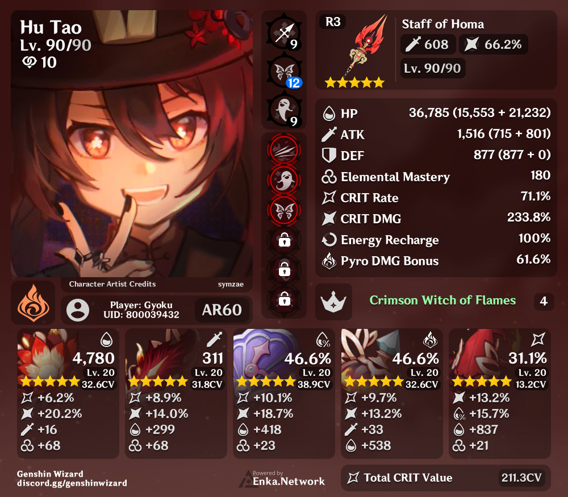This screenshot has width=568, height=497.
Task: Open the discord.gg/genshinwizard link
Action: pyautogui.click(x=72, y=483)
